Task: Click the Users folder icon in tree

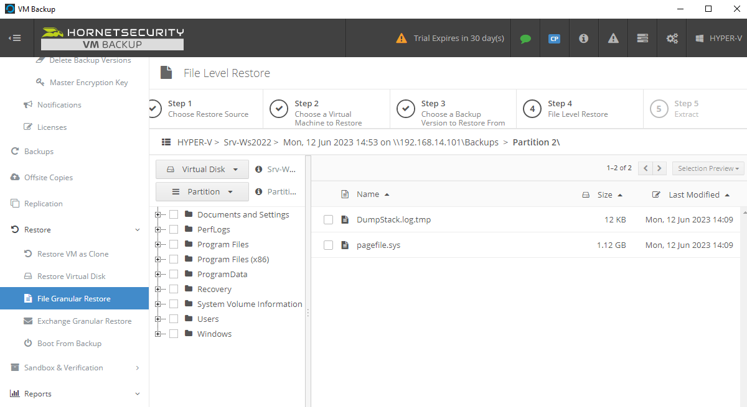Action: [x=189, y=319]
